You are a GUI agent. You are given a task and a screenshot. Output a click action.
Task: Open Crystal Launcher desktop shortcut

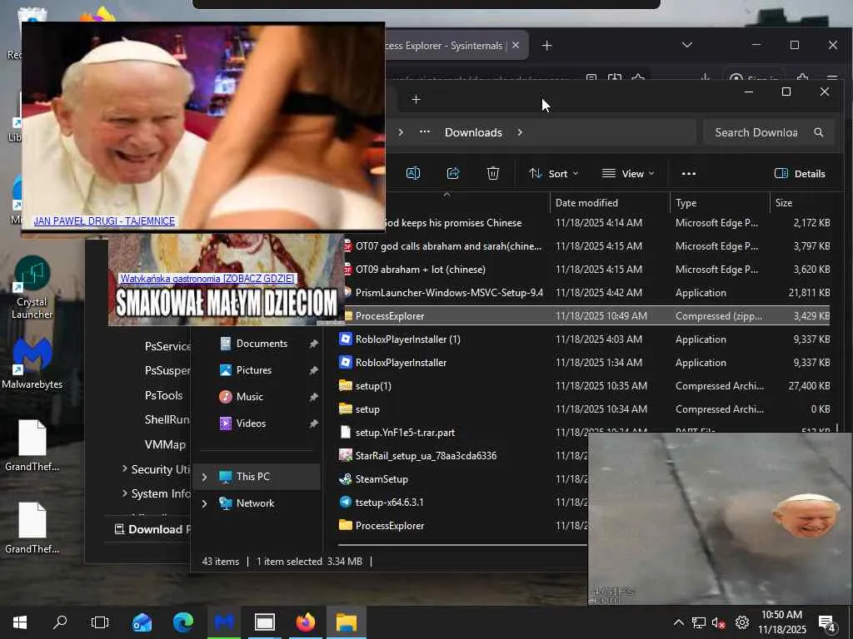click(32, 287)
